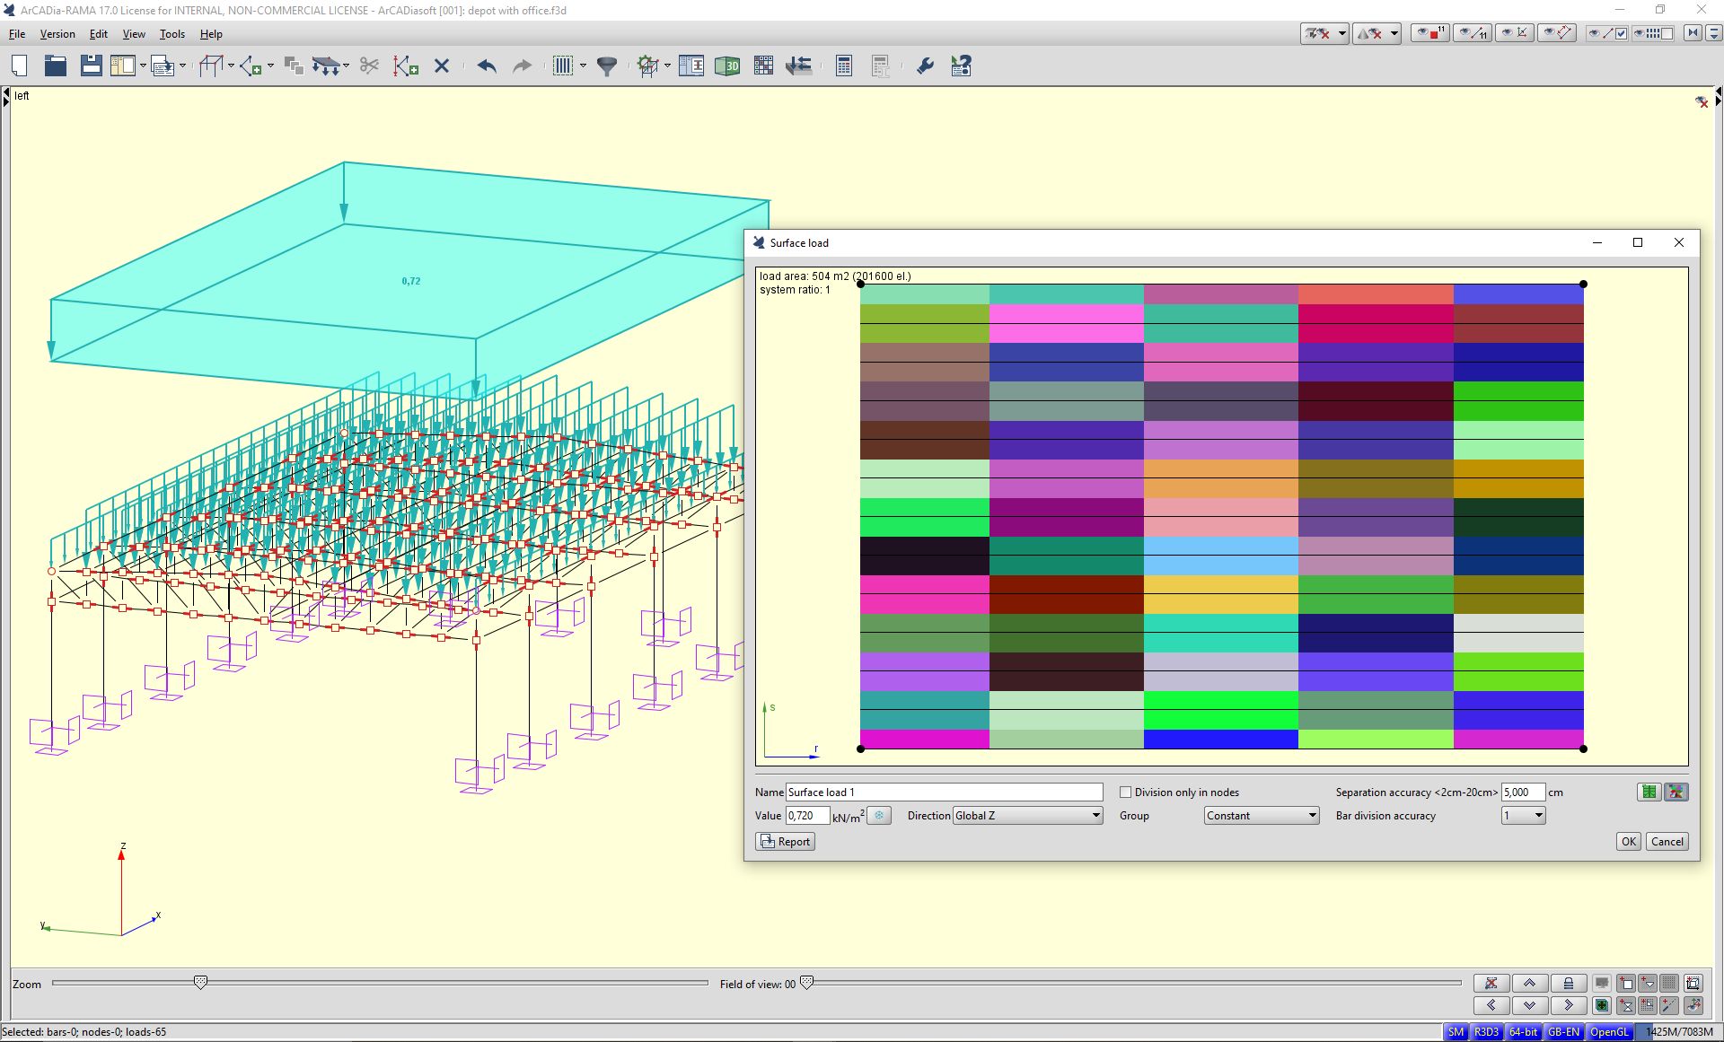Pan view with the up arrow button
The height and width of the screenshot is (1042, 1724).
(x=1529, y=983)
